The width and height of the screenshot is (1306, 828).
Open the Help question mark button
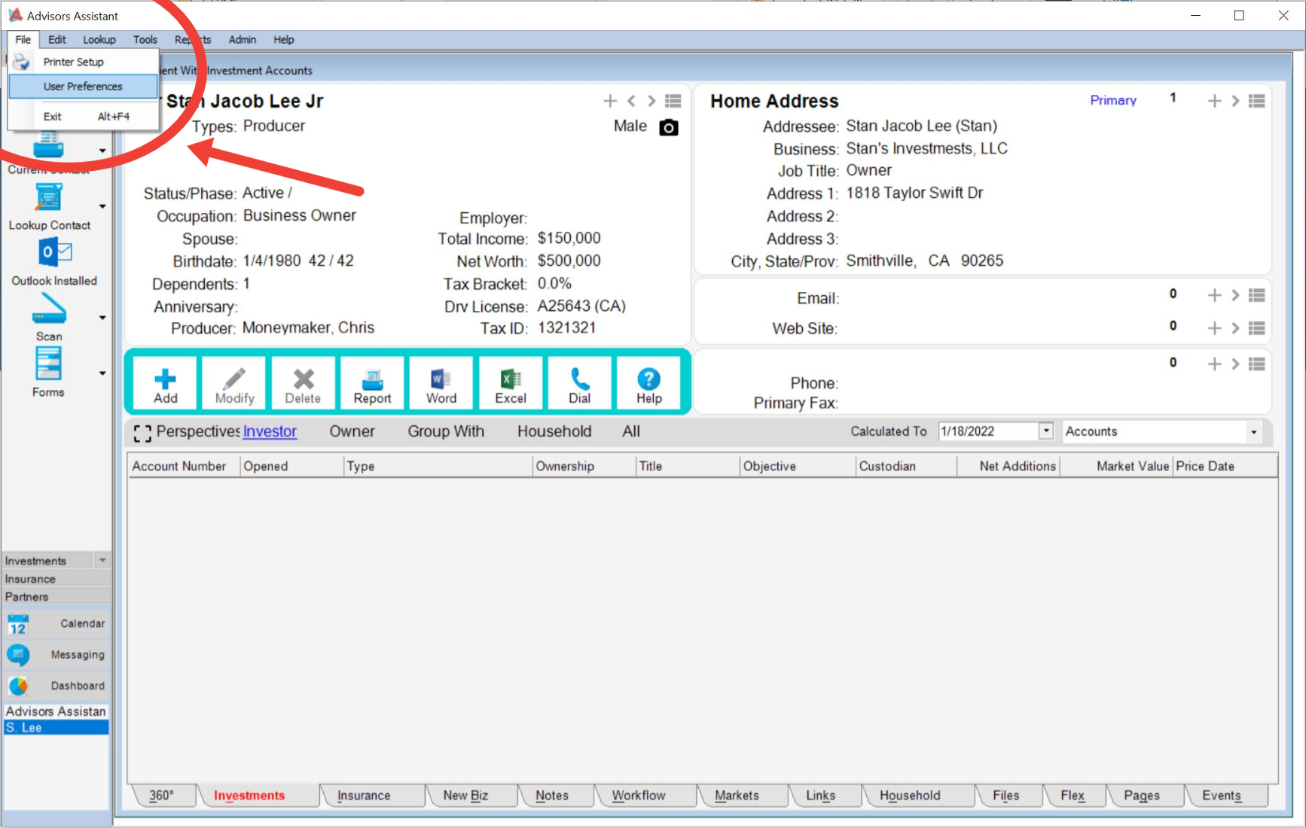648,384
